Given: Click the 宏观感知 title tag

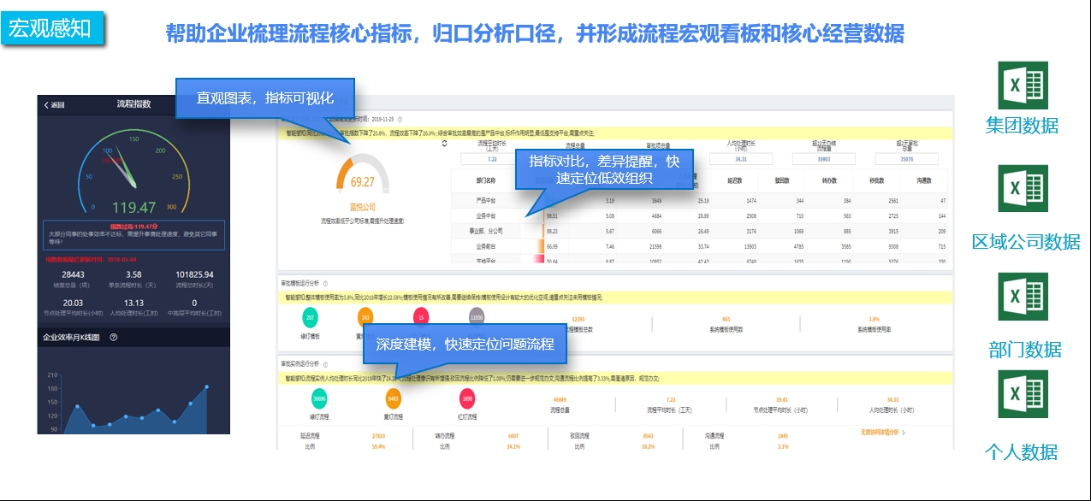Looking at the screenshot, I should (x=53, y=27).
